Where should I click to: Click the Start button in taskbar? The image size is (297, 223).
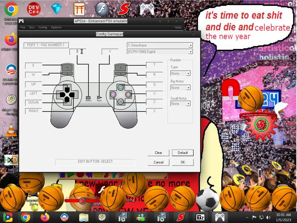(8, 217)
